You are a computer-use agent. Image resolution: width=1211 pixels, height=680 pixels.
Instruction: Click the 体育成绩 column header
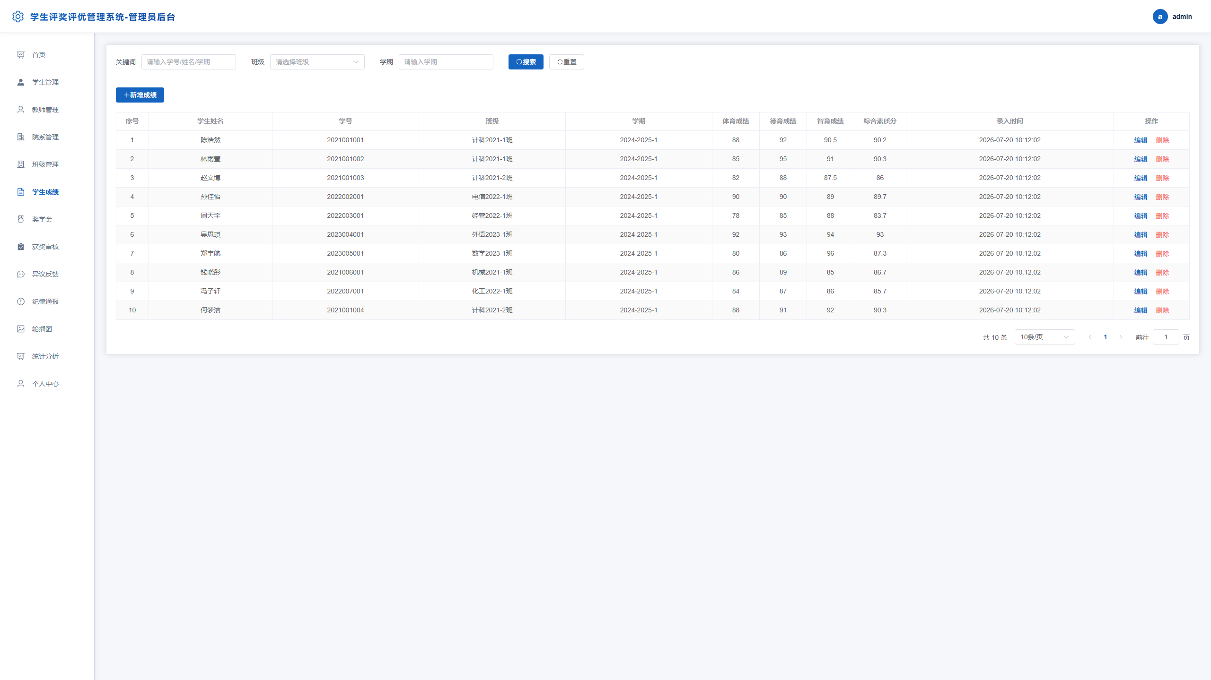tap(736, 121)
